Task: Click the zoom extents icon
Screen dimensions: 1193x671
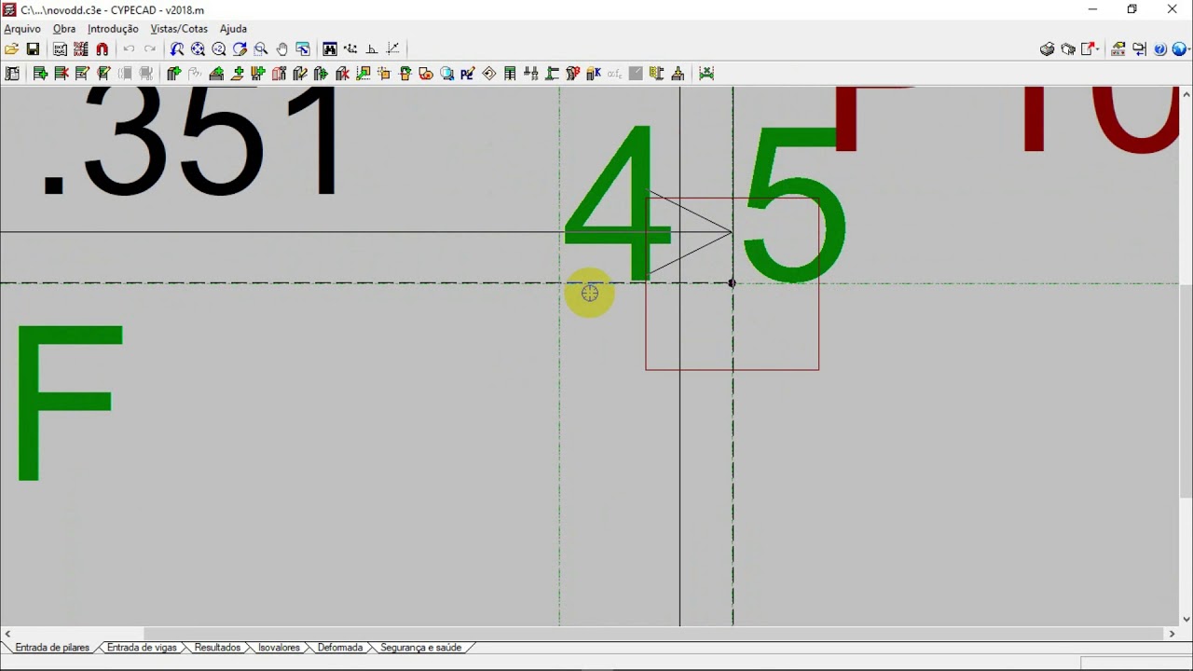Action: click(x=198, y=49)
